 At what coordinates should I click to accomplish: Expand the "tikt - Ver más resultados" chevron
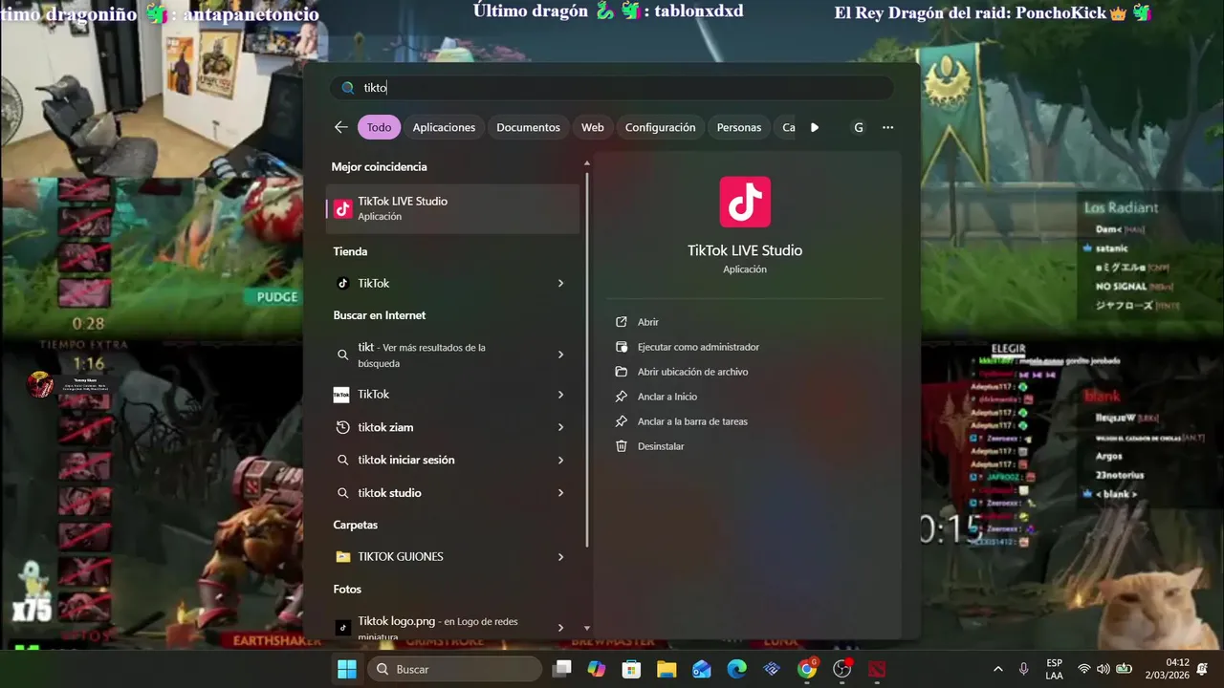tap(560, 355)
